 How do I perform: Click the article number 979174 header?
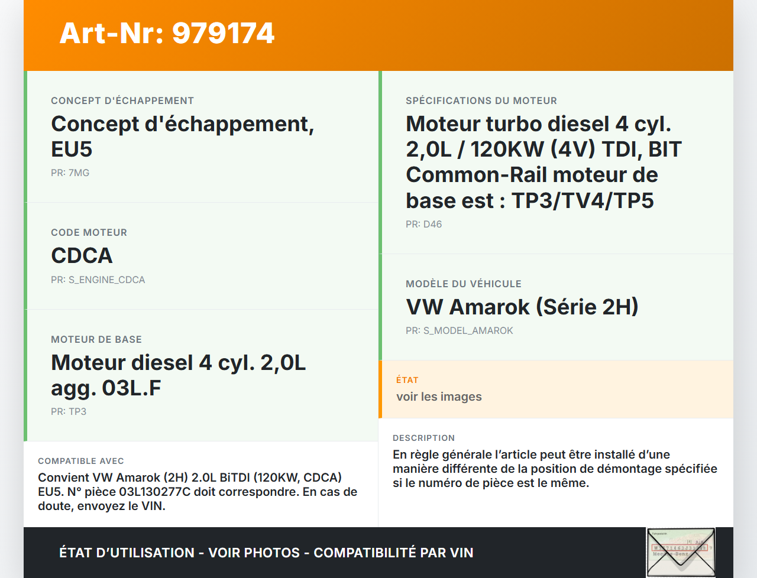[x=167, y=34]
